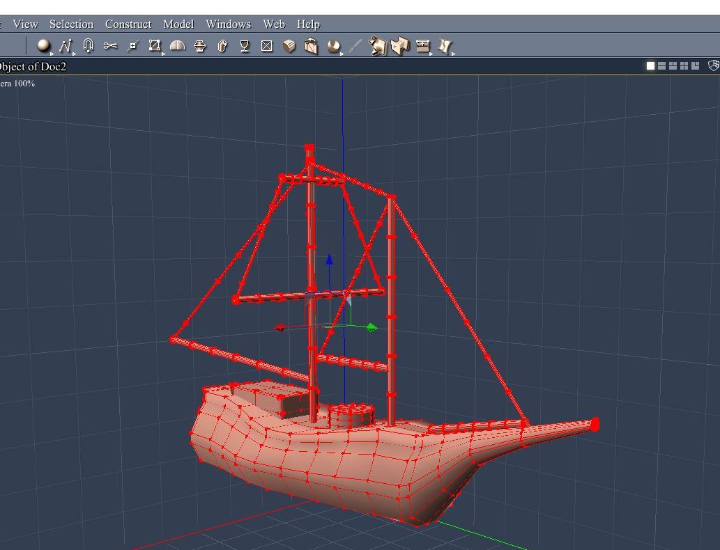Open flyout arrow beside horizontal bar icon
The height and width of the screenshot is (550, 720).
431,54
